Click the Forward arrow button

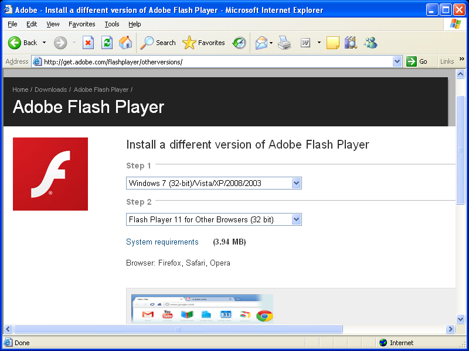pyautogui.click(x=60, y=43)
